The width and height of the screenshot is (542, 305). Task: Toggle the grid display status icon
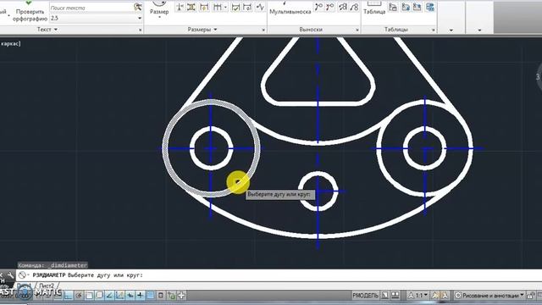(x=58, y=296)
